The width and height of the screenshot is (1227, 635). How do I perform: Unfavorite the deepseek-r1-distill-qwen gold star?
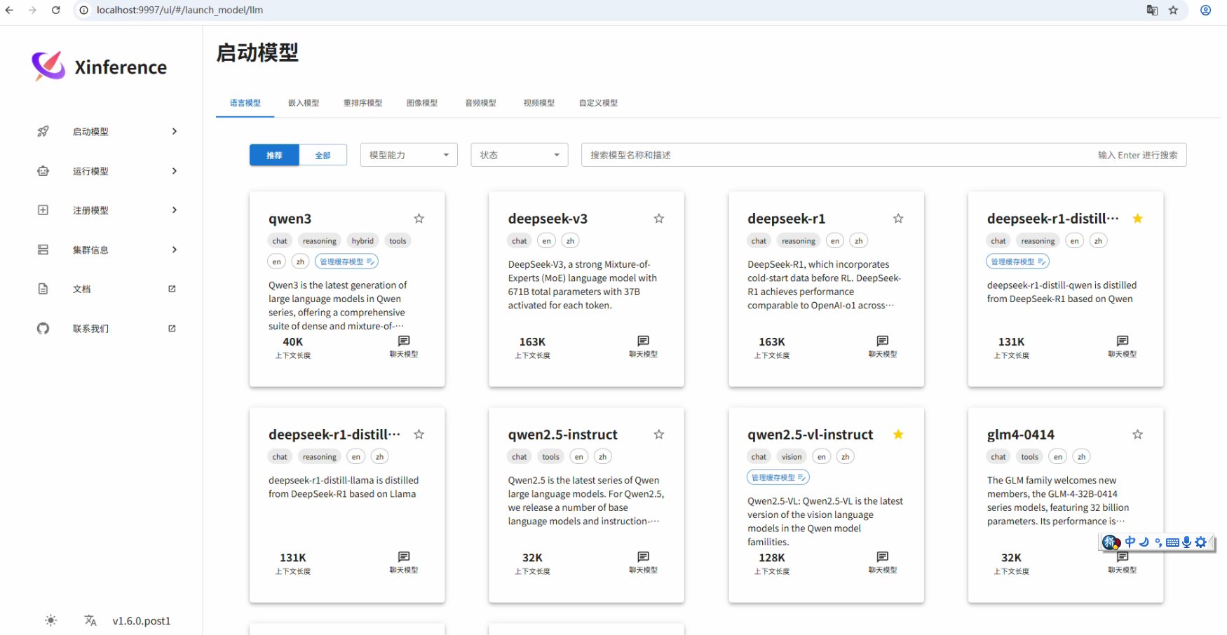(x=1138, y=219)
